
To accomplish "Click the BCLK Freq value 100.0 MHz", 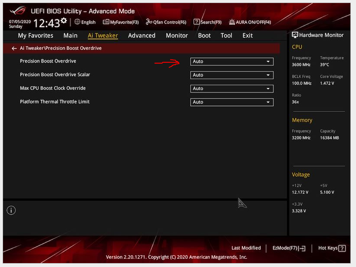I will click(301, 83).
